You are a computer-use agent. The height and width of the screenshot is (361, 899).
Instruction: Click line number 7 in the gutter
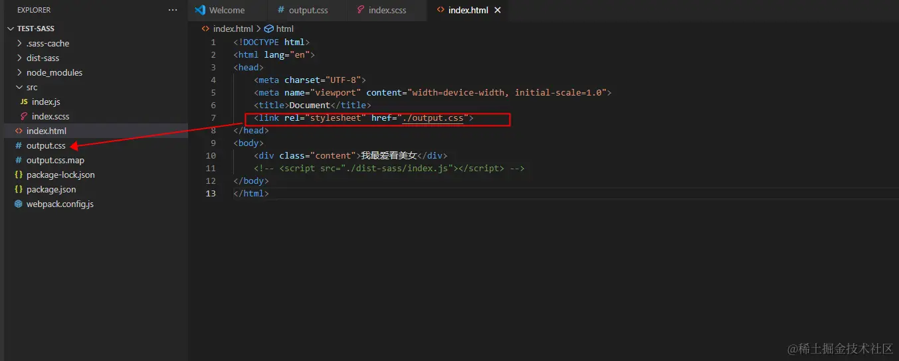pos(213,118)
